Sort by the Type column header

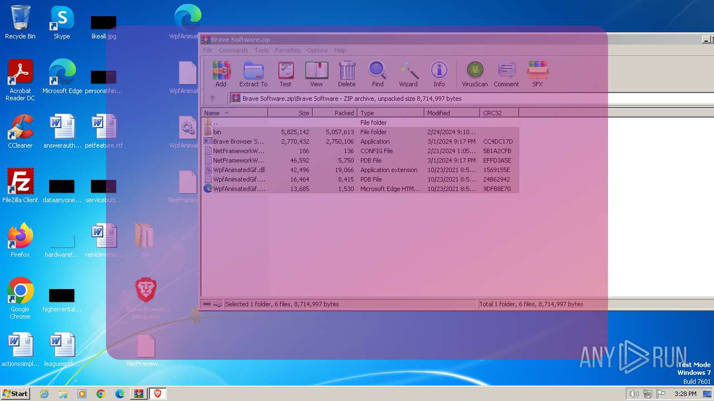pyautogui.click(x=390, y=113)
